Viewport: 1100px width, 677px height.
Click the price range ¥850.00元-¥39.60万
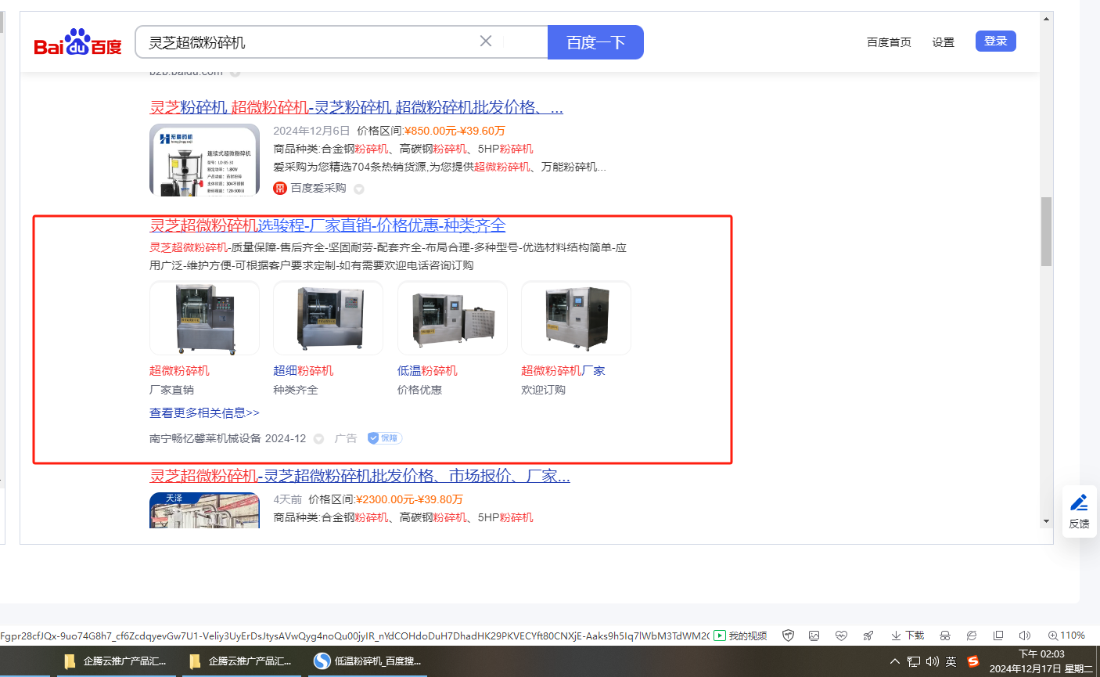(455, 131)
